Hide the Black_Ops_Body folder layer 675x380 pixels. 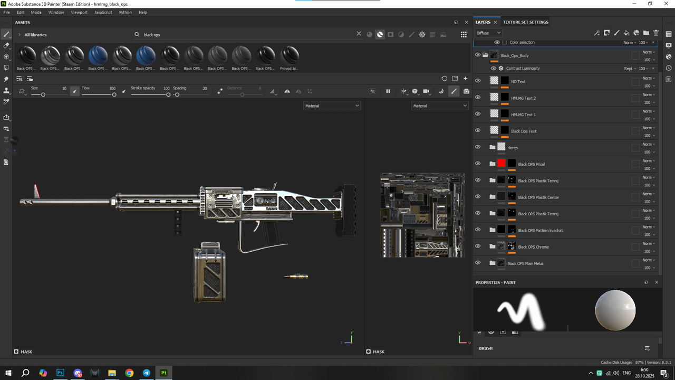[478, 55]
